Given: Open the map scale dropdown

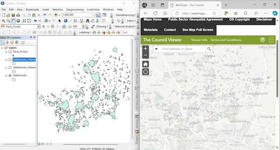Looking at the screenshot, I should [93, 15].
